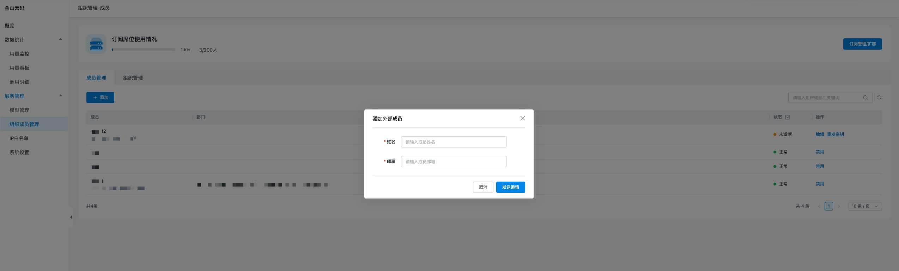
Task: Click the 共4条 total count text
Action: point(92,206)
